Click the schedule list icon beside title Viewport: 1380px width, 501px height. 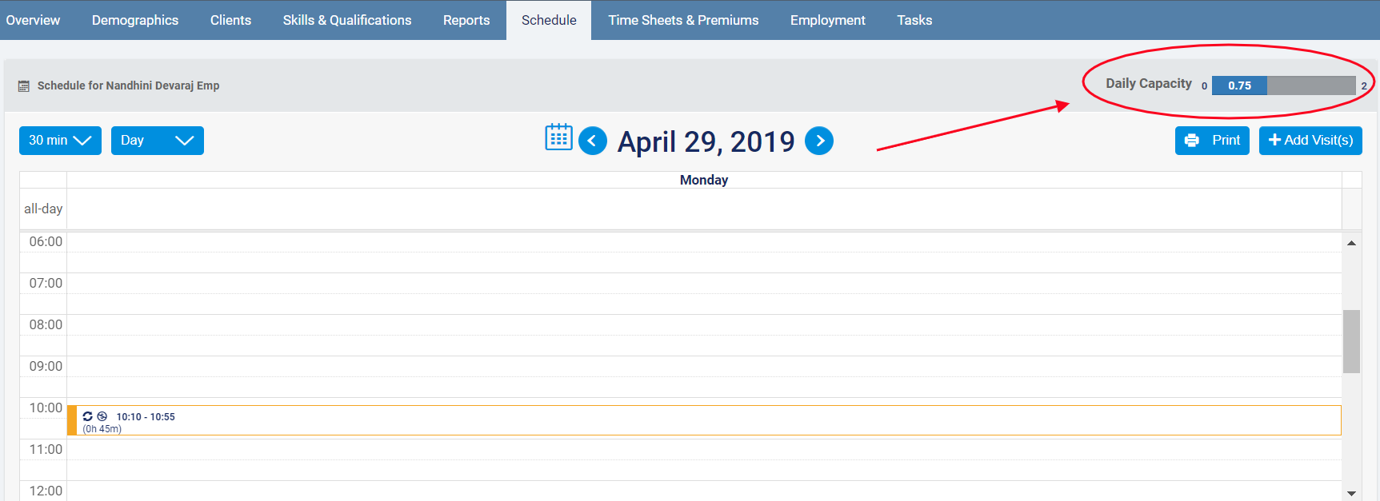coord(24,86)
